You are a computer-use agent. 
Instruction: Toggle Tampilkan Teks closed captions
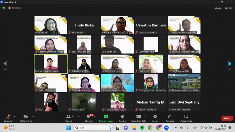tap(139, 117)
